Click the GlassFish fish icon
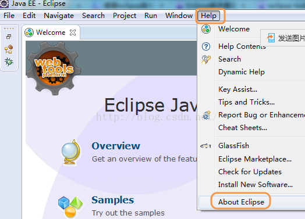 206,146
